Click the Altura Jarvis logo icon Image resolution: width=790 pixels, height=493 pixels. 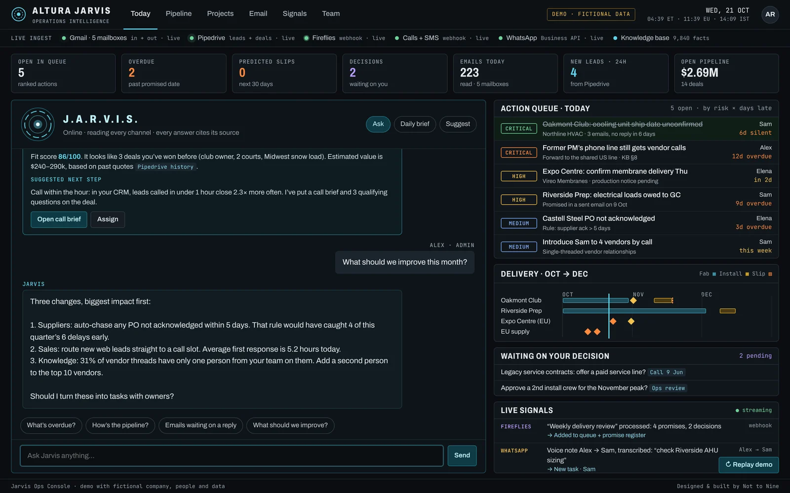coord(19,14)
